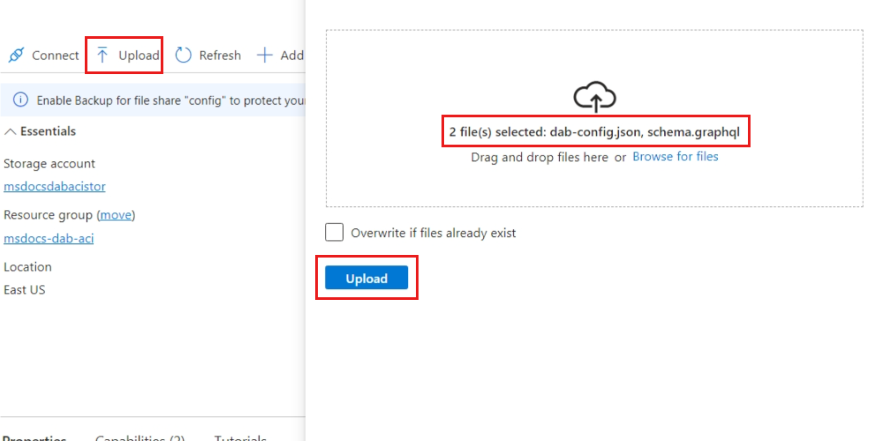The image size is (883, 441).
Task: Click the info icon in backup banner
Action: pos(20,101)
